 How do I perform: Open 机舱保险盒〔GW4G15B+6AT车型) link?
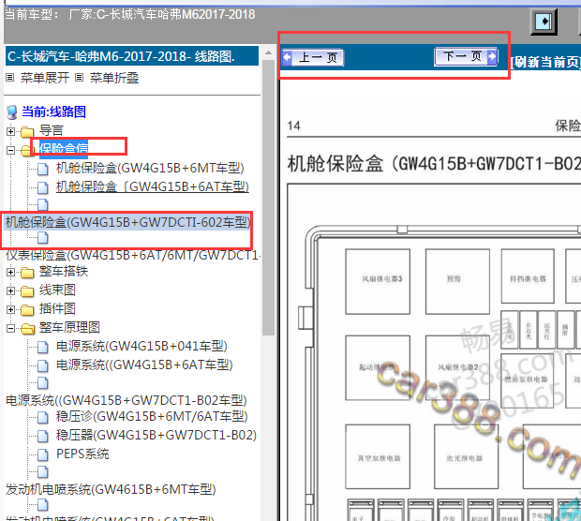153,186
